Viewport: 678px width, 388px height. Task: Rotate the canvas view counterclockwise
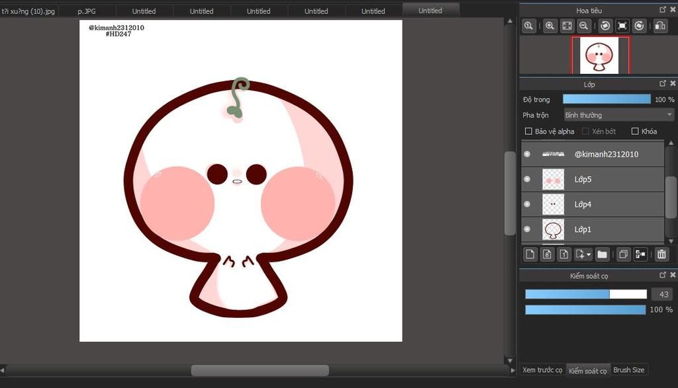coord(605,26)
